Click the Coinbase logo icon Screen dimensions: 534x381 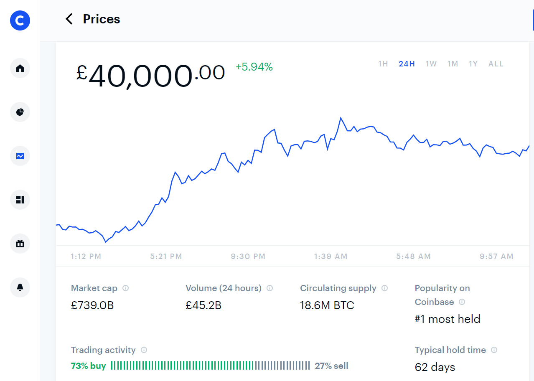click(x=20, y=20)
